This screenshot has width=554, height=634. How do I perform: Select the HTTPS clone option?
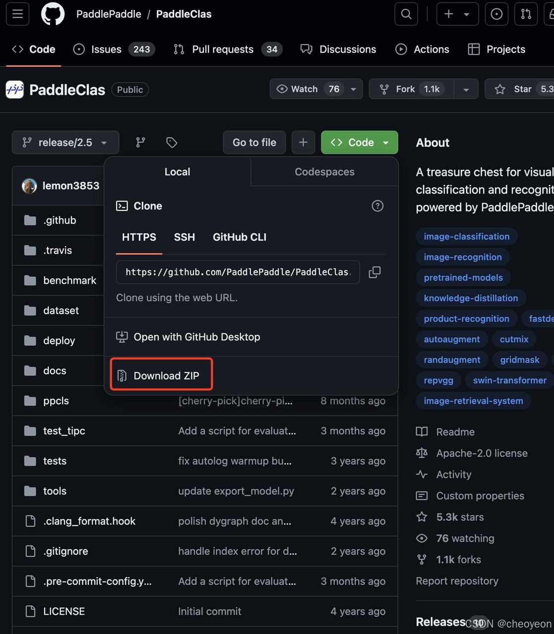pos(139,237)
